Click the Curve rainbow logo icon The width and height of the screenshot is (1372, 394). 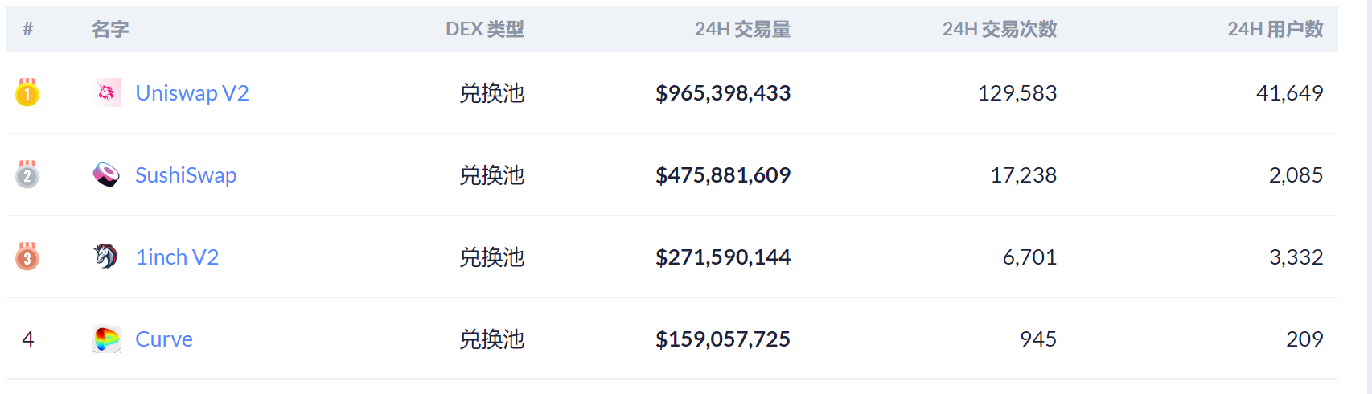click(x=106, y=339)
